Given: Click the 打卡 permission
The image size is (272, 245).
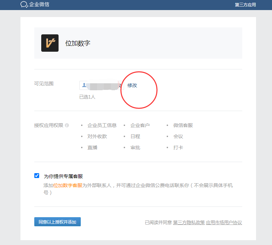Looking at the screenshot, I should 178,147.
